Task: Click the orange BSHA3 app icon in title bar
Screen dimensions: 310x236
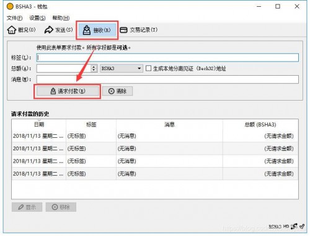Action: coord(10,6)
